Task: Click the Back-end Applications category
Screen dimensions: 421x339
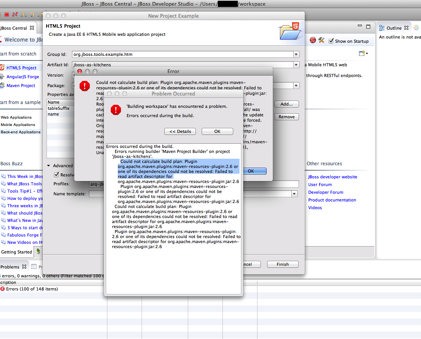Action: click(20, 132)
